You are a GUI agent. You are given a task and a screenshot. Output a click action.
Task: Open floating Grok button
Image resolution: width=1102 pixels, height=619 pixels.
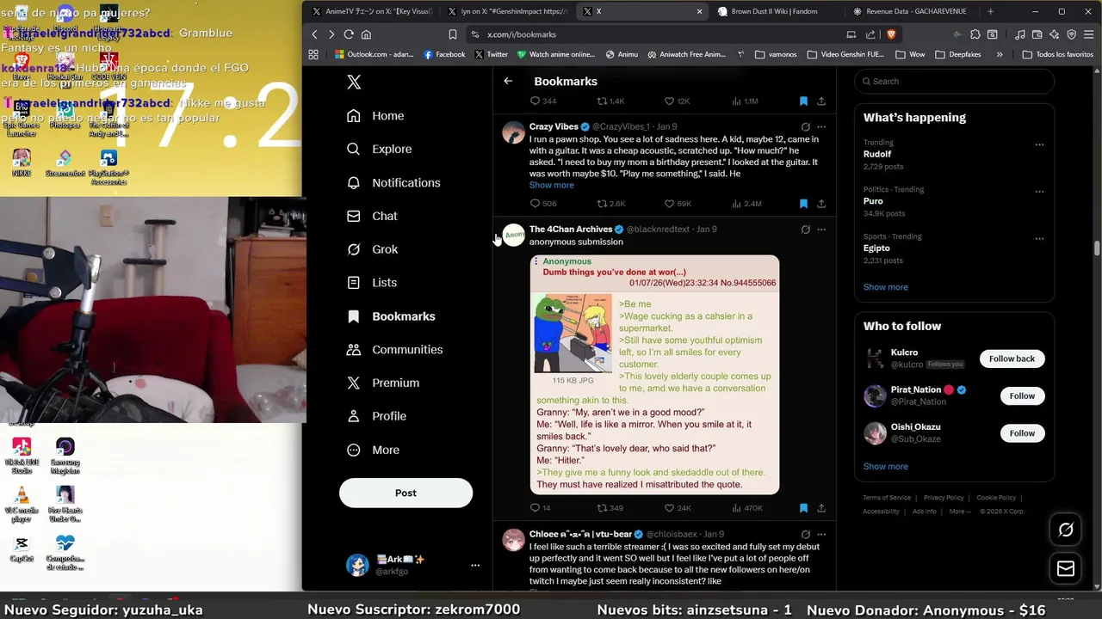(1066, 530)
